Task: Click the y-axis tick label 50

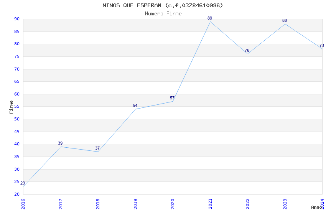Action: (17, 119)
